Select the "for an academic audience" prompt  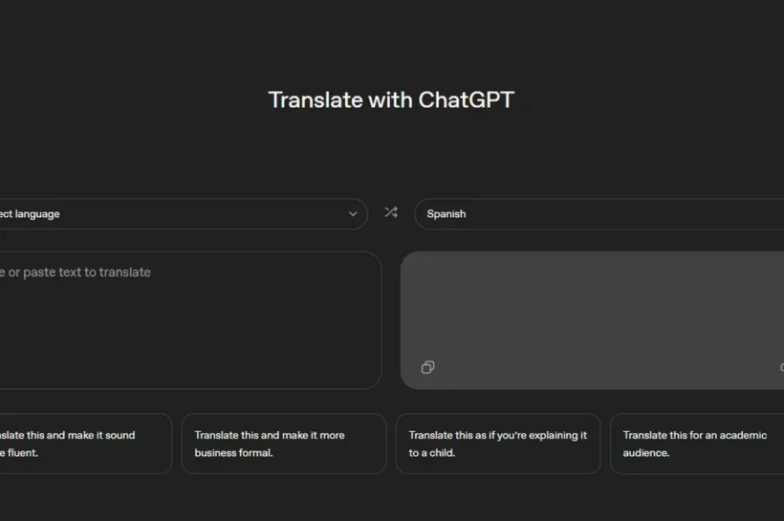(x=696, y=444)
